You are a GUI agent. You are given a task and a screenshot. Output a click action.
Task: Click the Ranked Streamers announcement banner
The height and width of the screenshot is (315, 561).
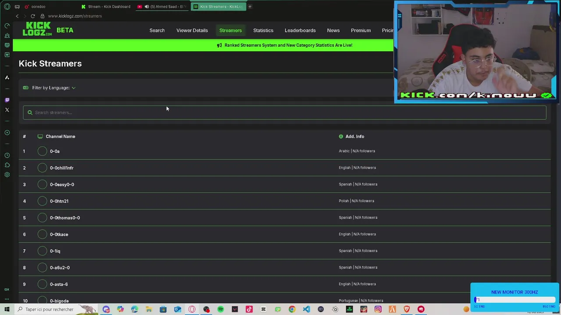pos(284,45)
